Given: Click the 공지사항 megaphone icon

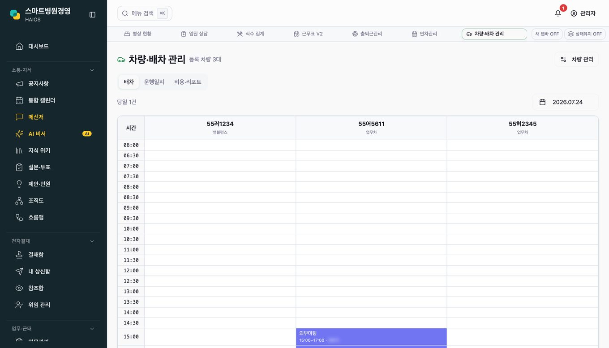Looking at the screenshot, I should click(x=19, y=84).
